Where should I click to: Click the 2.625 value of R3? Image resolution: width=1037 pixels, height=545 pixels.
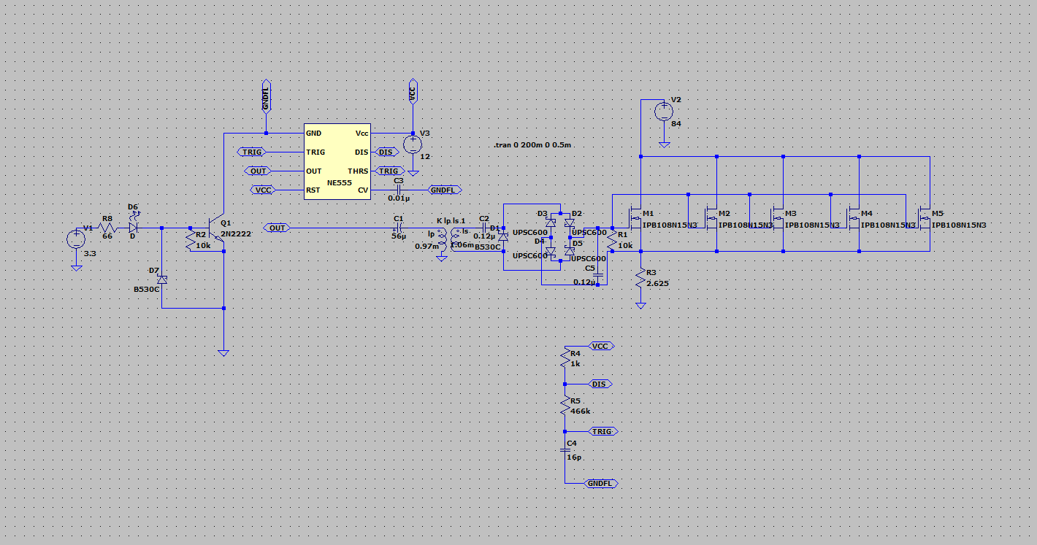(x=657, y=282)
